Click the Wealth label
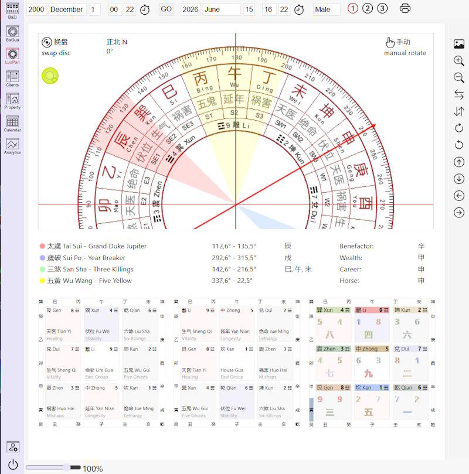 coord(351,258)
